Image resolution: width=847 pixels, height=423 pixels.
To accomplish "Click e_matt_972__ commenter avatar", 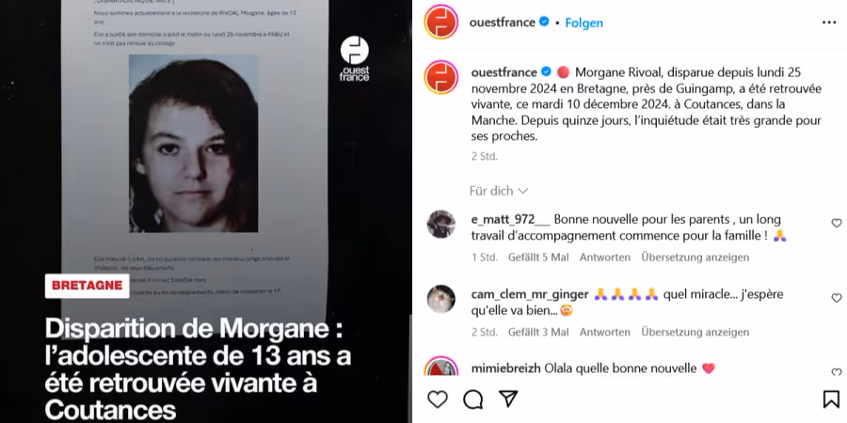I will [x=440, y=224].
